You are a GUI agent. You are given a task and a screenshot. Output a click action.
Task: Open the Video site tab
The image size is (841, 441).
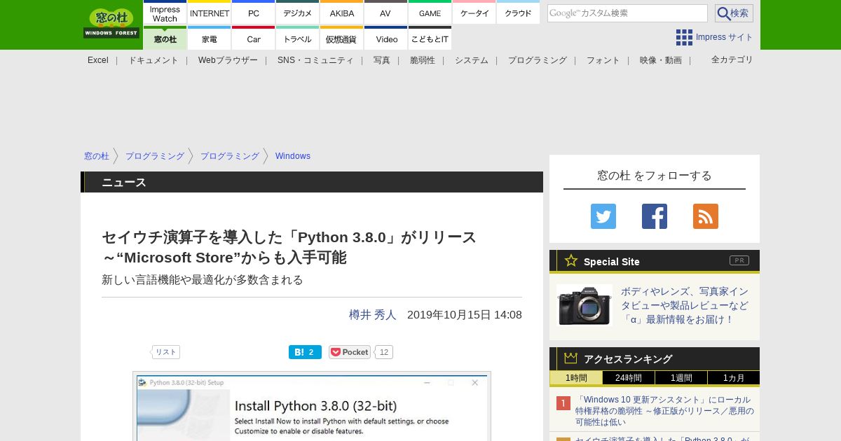385,38
